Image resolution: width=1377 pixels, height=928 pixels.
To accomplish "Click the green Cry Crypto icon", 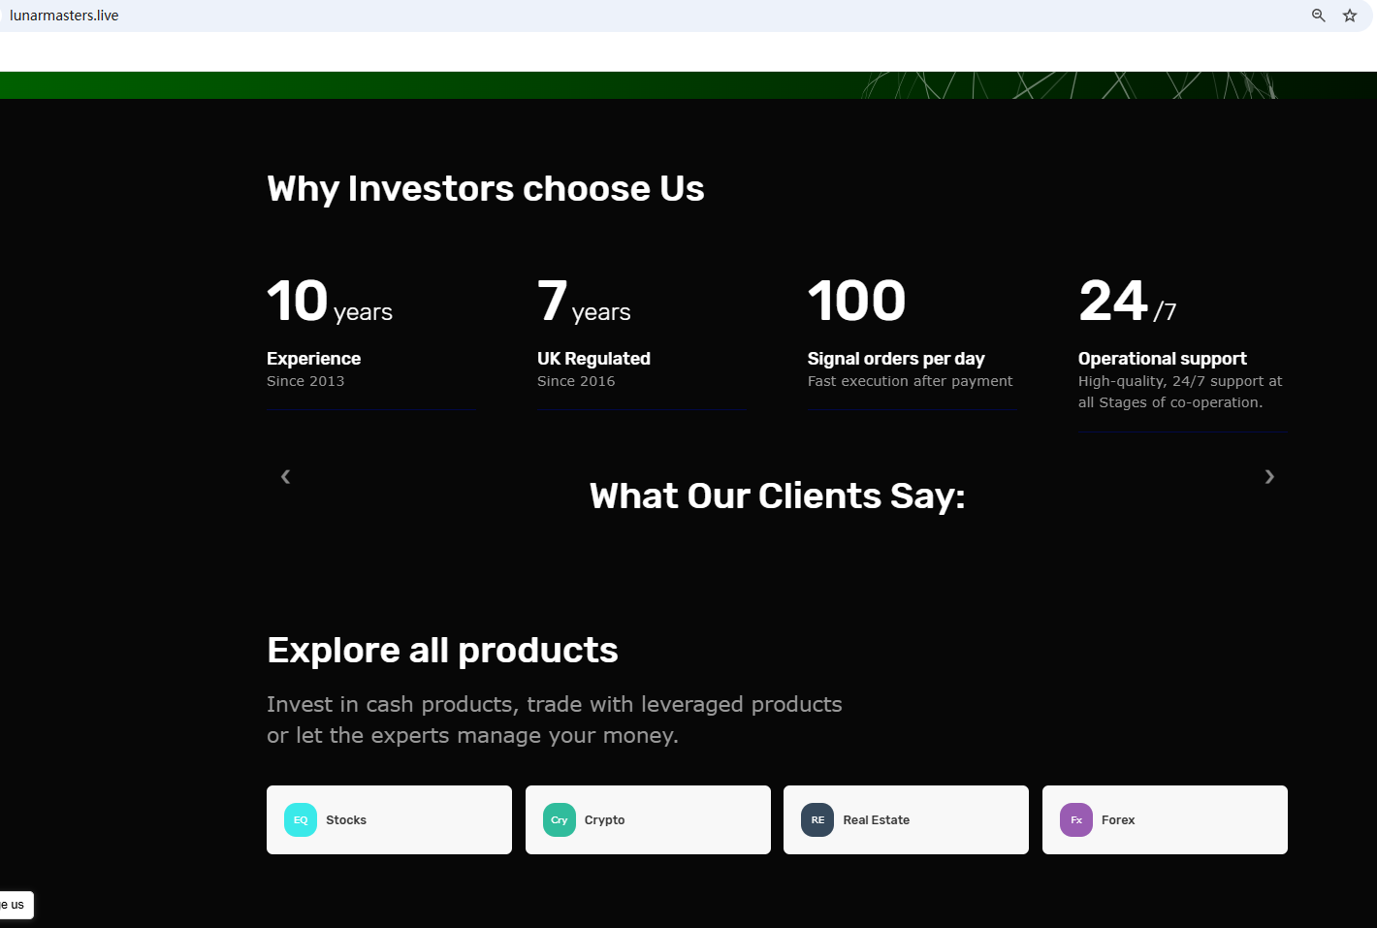I will coord(560,819).
